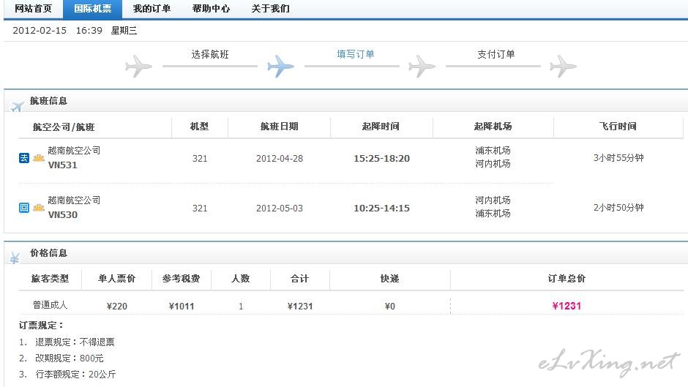Click Vietnam Airlines lotus logo for VN531
This screenshot has width=688, height=387.
39,158
